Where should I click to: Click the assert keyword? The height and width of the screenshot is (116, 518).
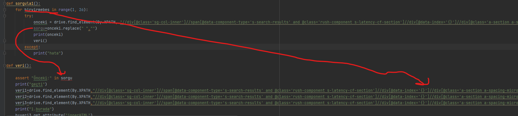click(22, 78)
